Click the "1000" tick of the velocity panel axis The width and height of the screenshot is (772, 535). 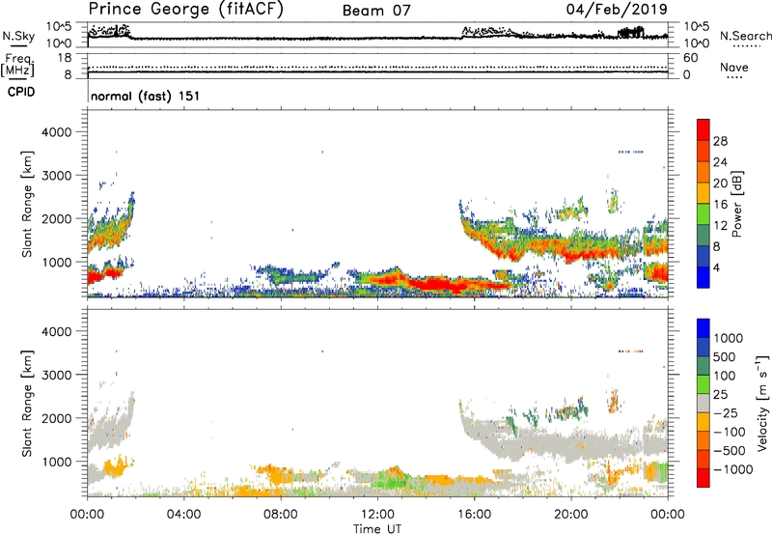[x=56, y=462]
